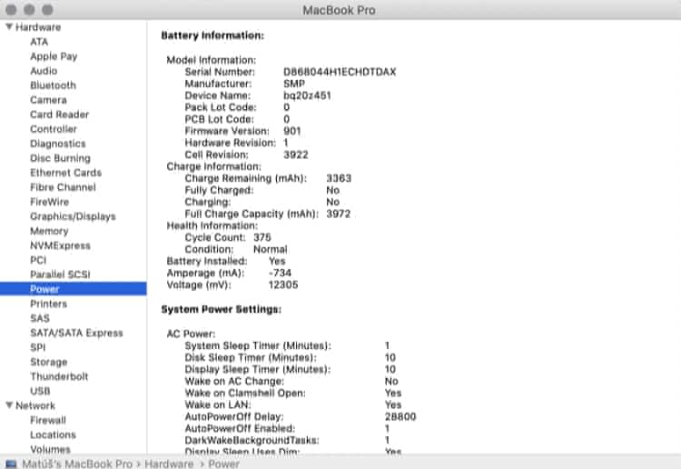The width and height of the screenshot is (681, 469).
Task: Select Fibre Channel entry
Action: pyautogui.click(x=63, y=187)
